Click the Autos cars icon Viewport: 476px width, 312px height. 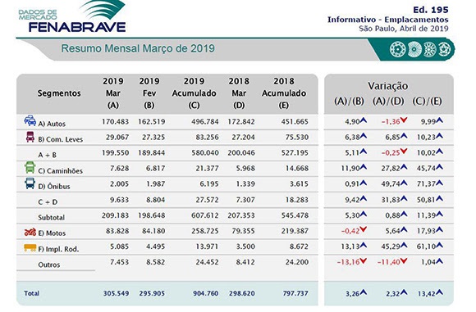(x=30, y=120)
